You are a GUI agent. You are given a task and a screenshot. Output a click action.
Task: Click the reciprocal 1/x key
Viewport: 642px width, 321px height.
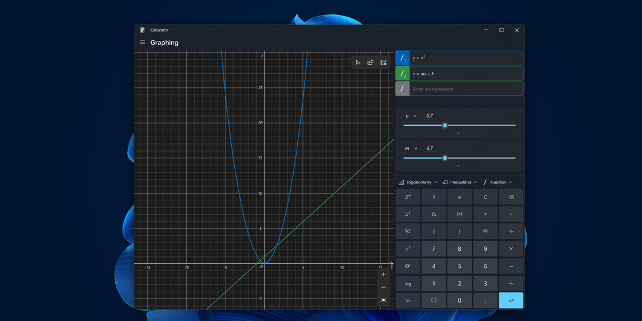pos(433,214)
